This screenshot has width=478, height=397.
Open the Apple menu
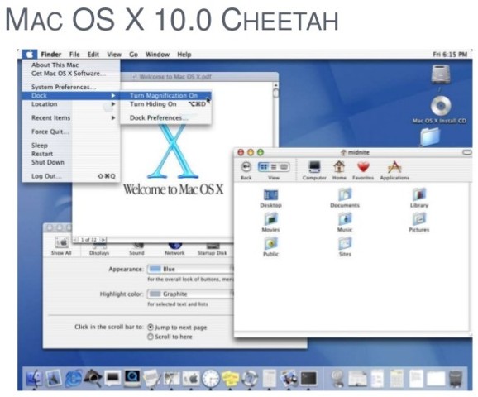point(30,55)
